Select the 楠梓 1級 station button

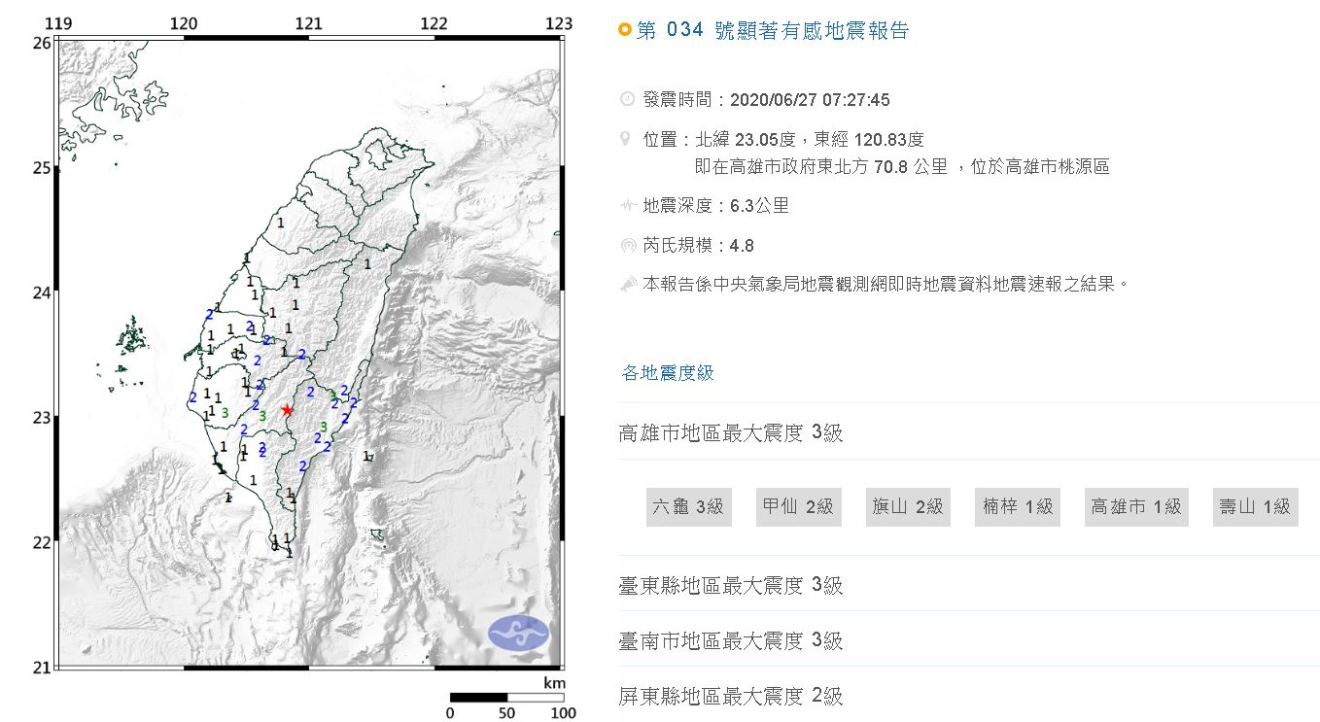[x=1018, y=506]
